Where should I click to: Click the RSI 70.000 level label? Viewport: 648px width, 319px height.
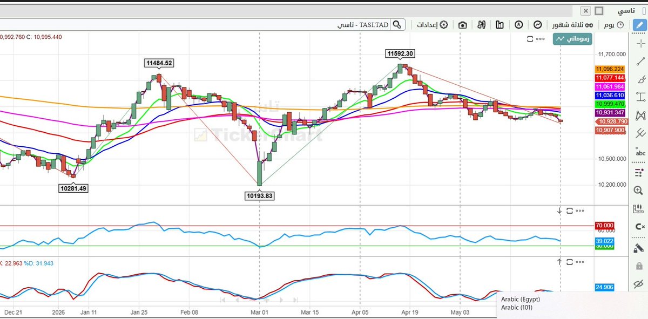[x=604, y=226]
